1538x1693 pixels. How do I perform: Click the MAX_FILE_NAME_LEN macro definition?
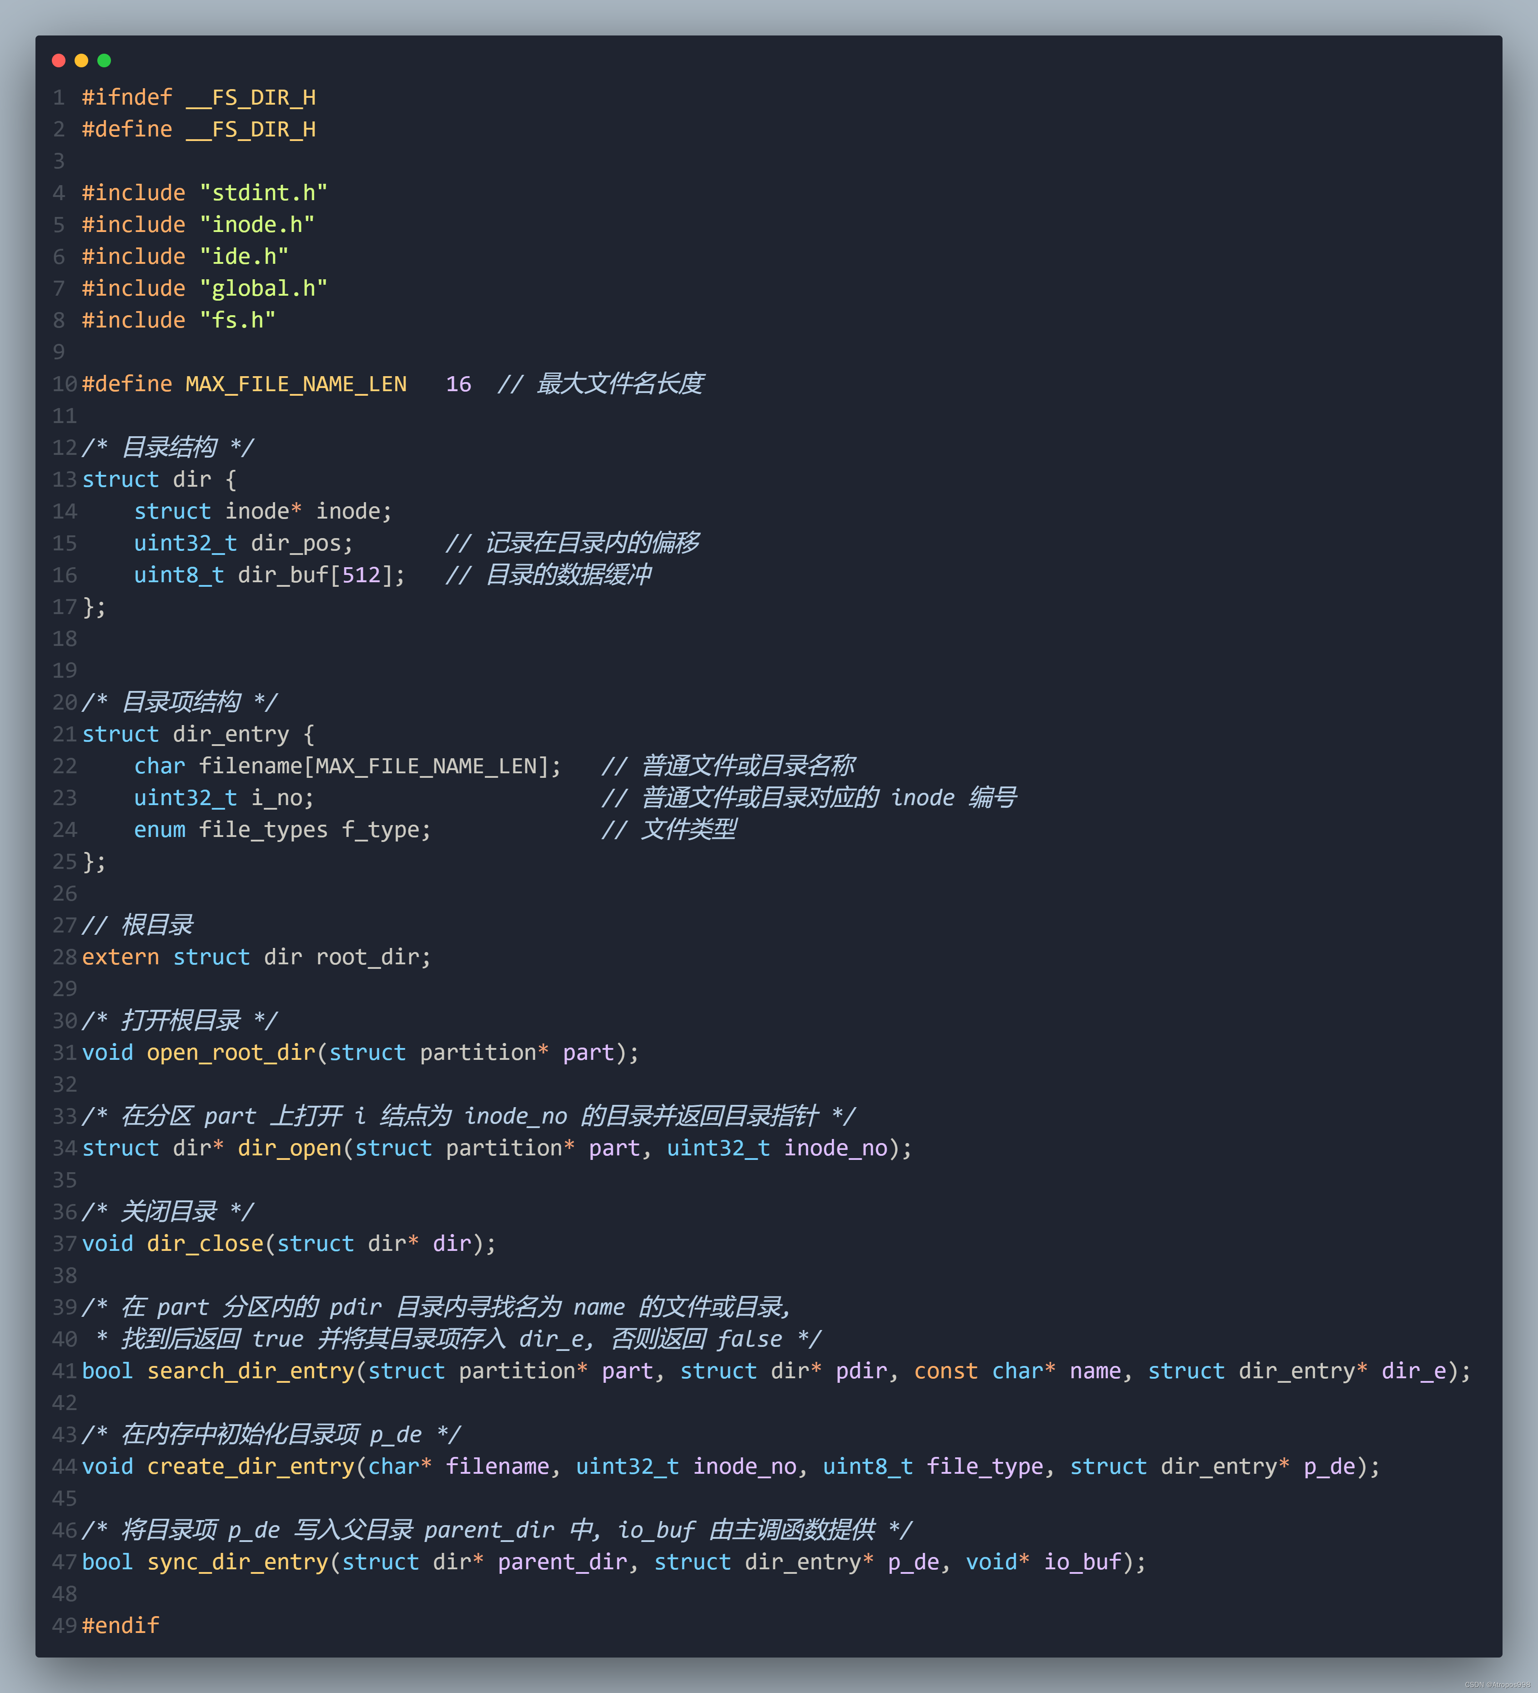[296, 385]
